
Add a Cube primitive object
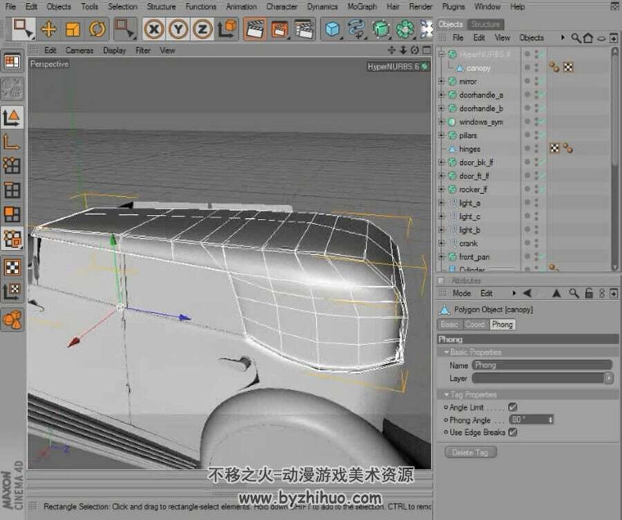click(332, 29)
